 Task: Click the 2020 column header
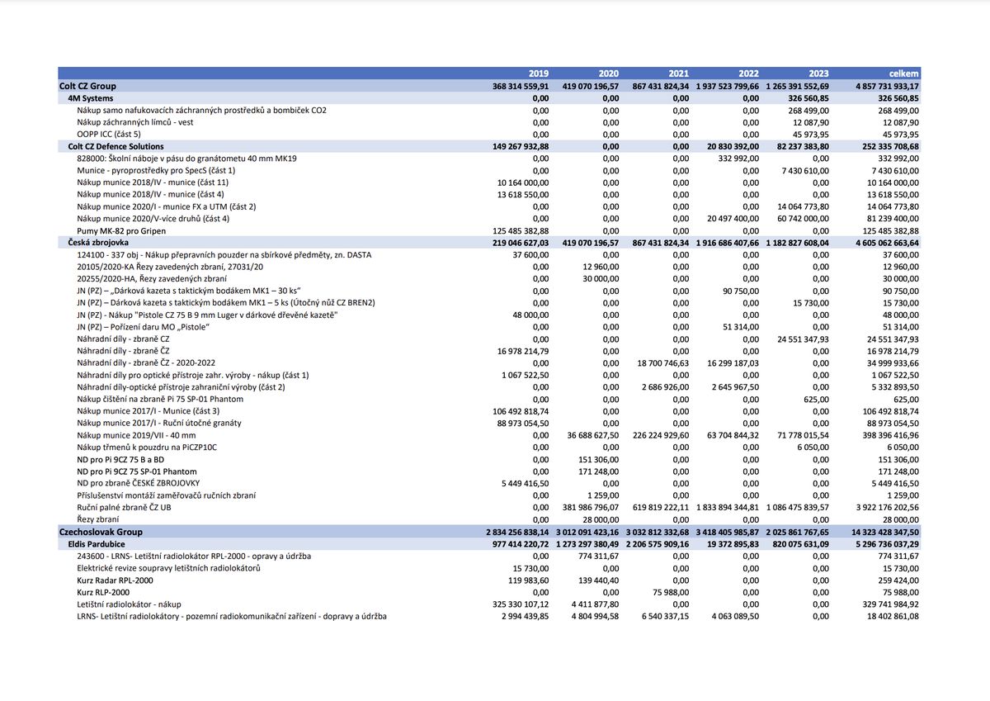(608, 73)
